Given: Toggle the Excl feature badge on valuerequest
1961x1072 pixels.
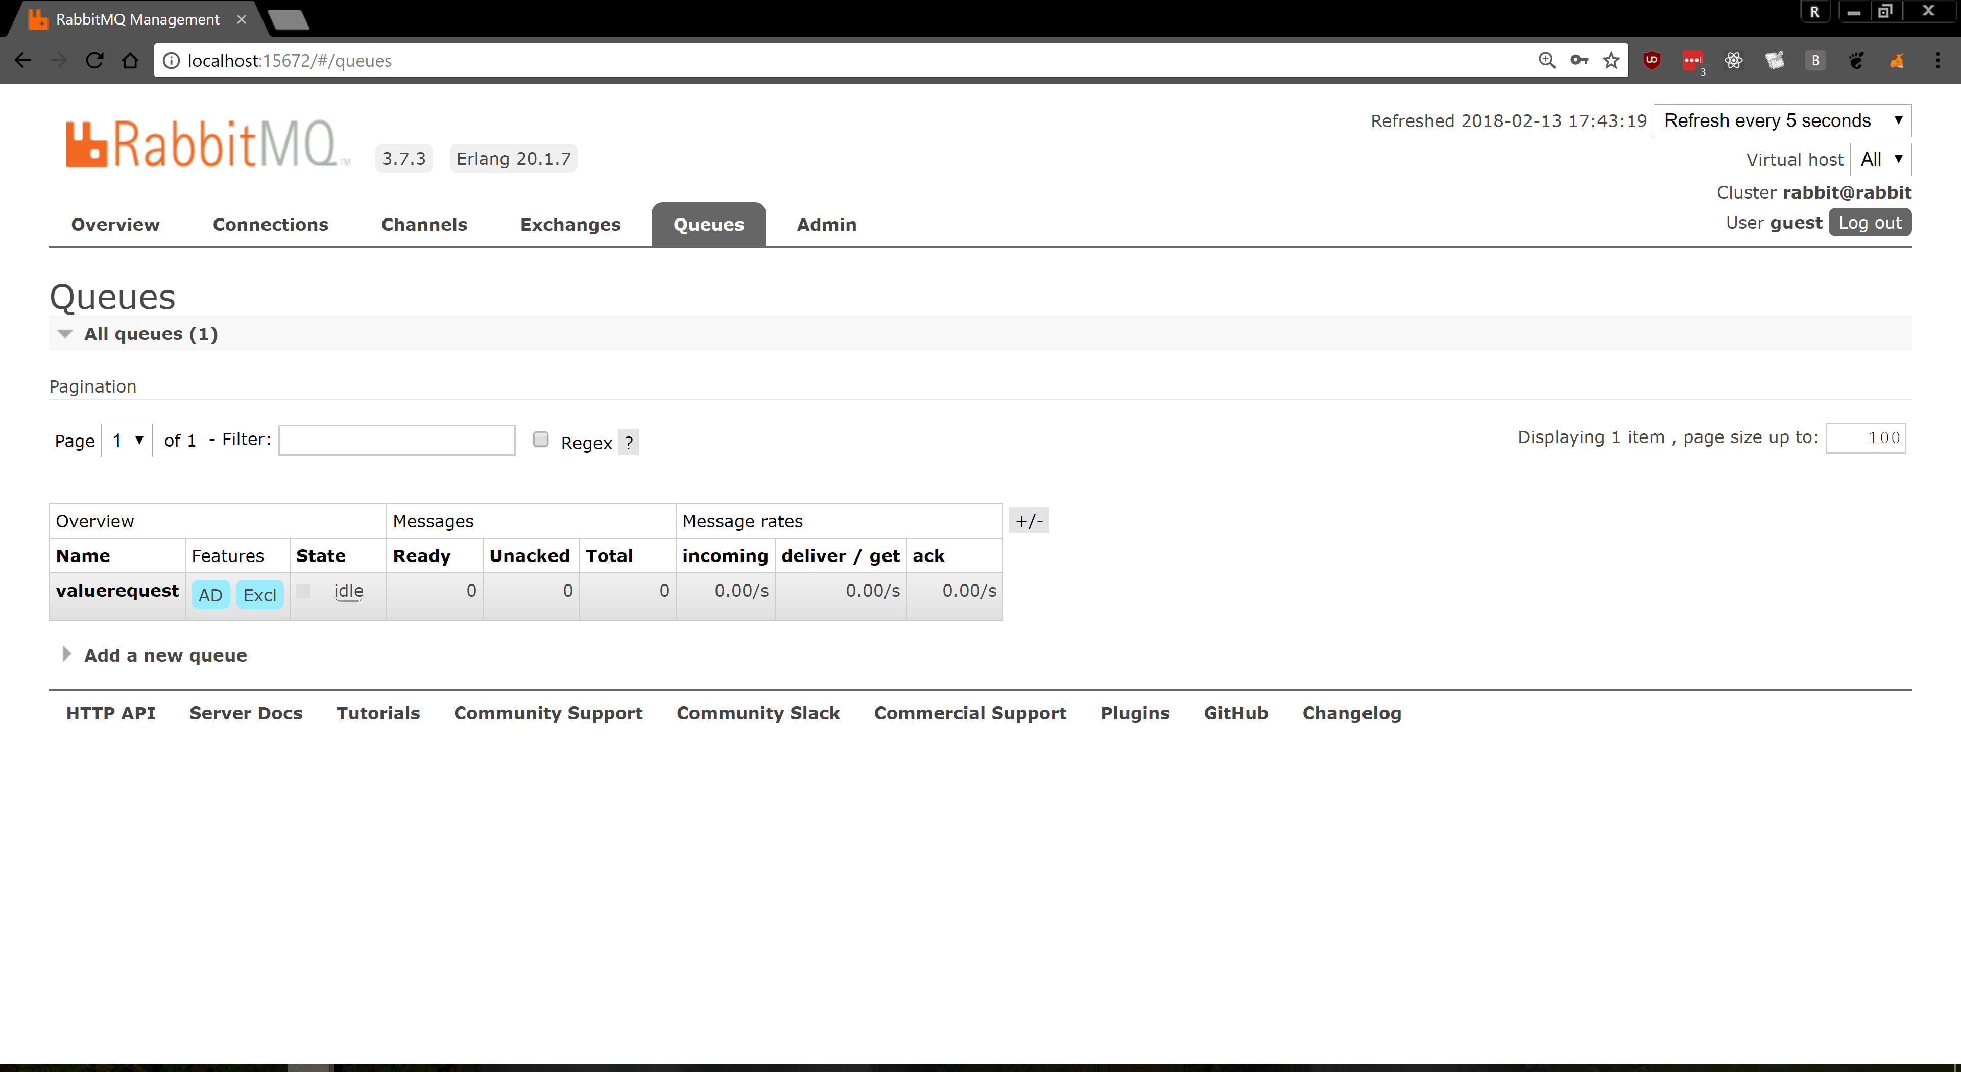Looking at the screenshot, I should pyautogui.click(x=259, y=594).
